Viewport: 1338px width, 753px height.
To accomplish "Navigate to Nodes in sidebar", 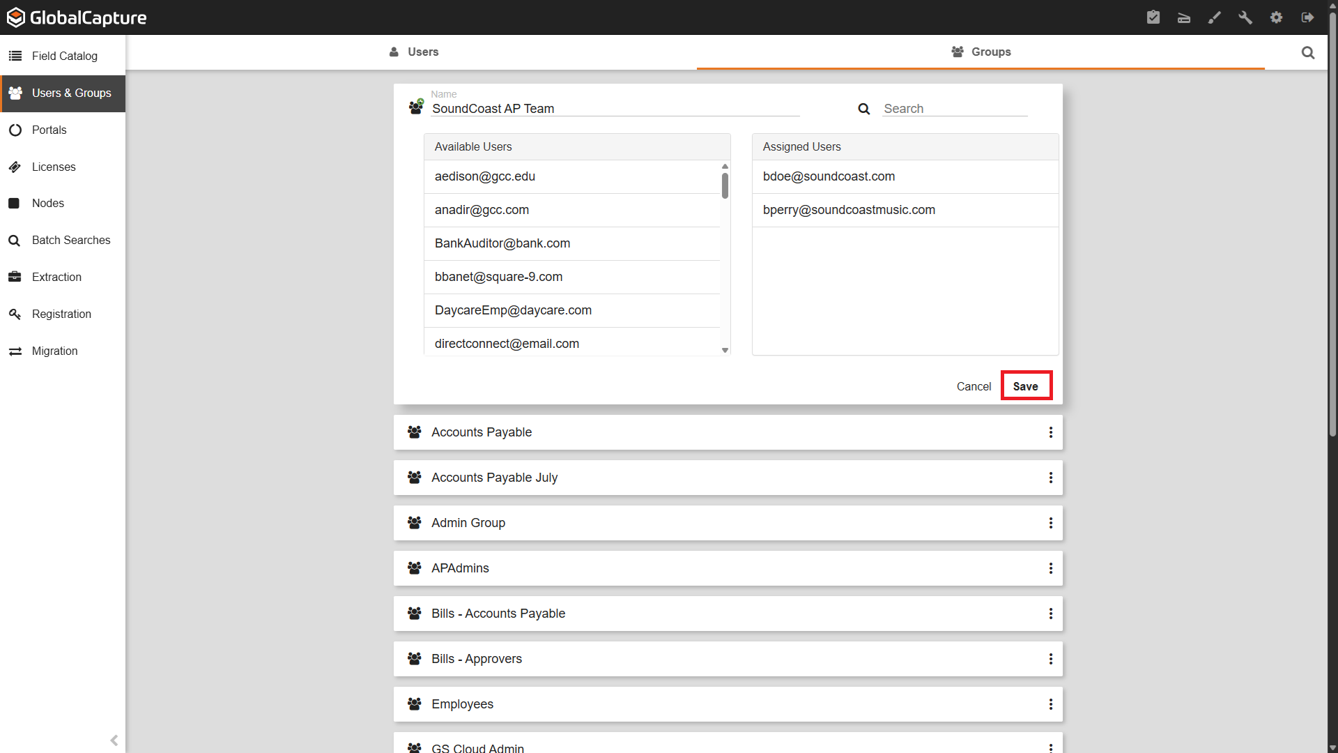I will [x=63, y=203].
